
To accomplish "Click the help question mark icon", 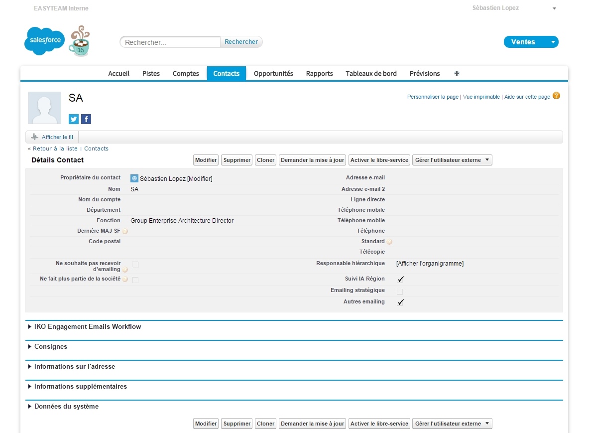I will coord(556,96).
